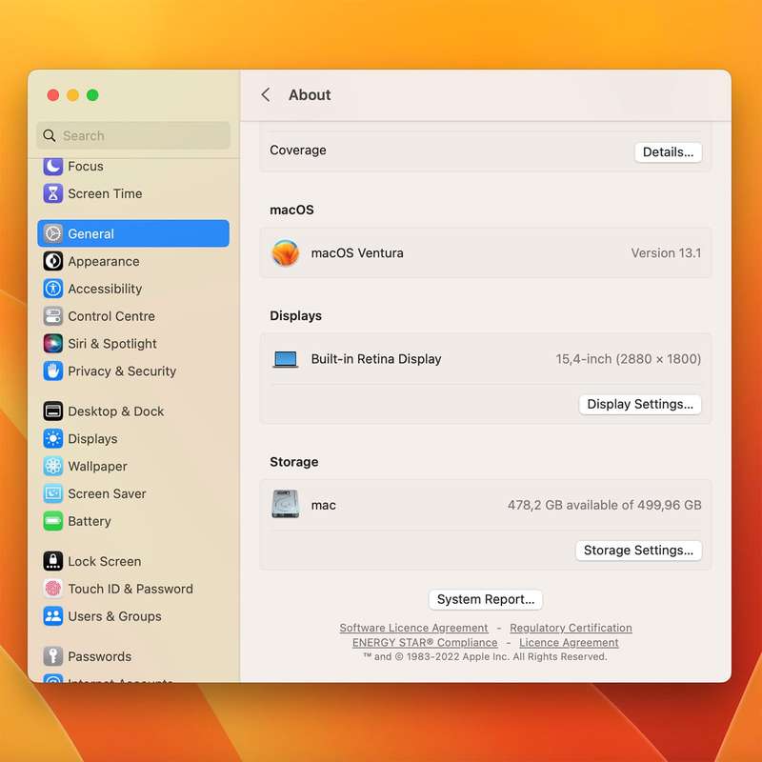This screenshot has width=762, height=762.
Task: Click the 'Lock Screen' label
Action: (x=105, y=561)
